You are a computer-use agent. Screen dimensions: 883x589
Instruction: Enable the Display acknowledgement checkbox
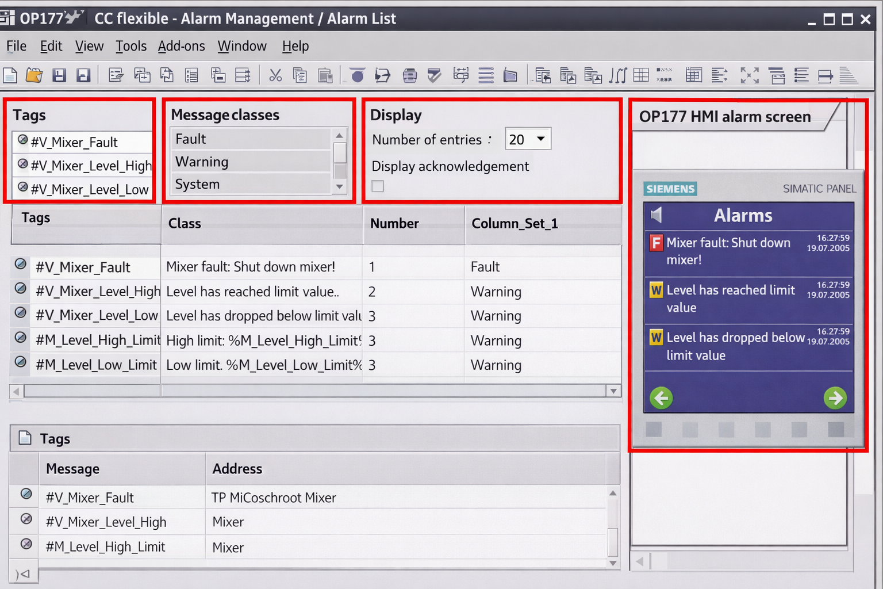[x=378, y=186]
